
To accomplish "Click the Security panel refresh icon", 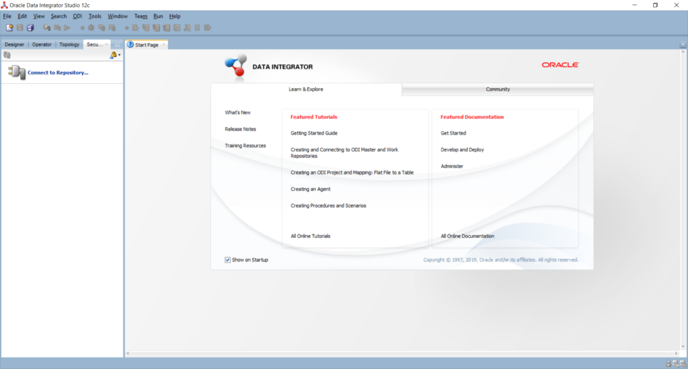I will [x=7, y=55].
